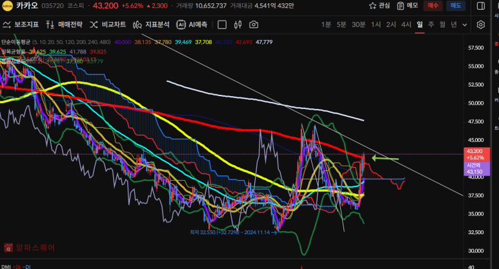499x269 pixels.
Task: Click the 50,000 price axis label
Action: (476, 103)
